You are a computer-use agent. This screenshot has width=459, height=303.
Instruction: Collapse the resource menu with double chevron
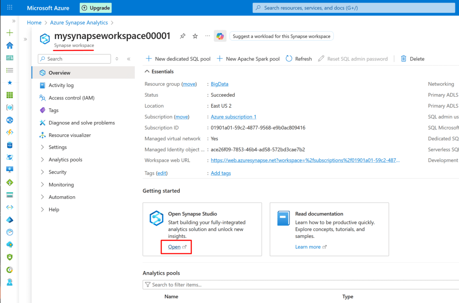coord(129,59)
